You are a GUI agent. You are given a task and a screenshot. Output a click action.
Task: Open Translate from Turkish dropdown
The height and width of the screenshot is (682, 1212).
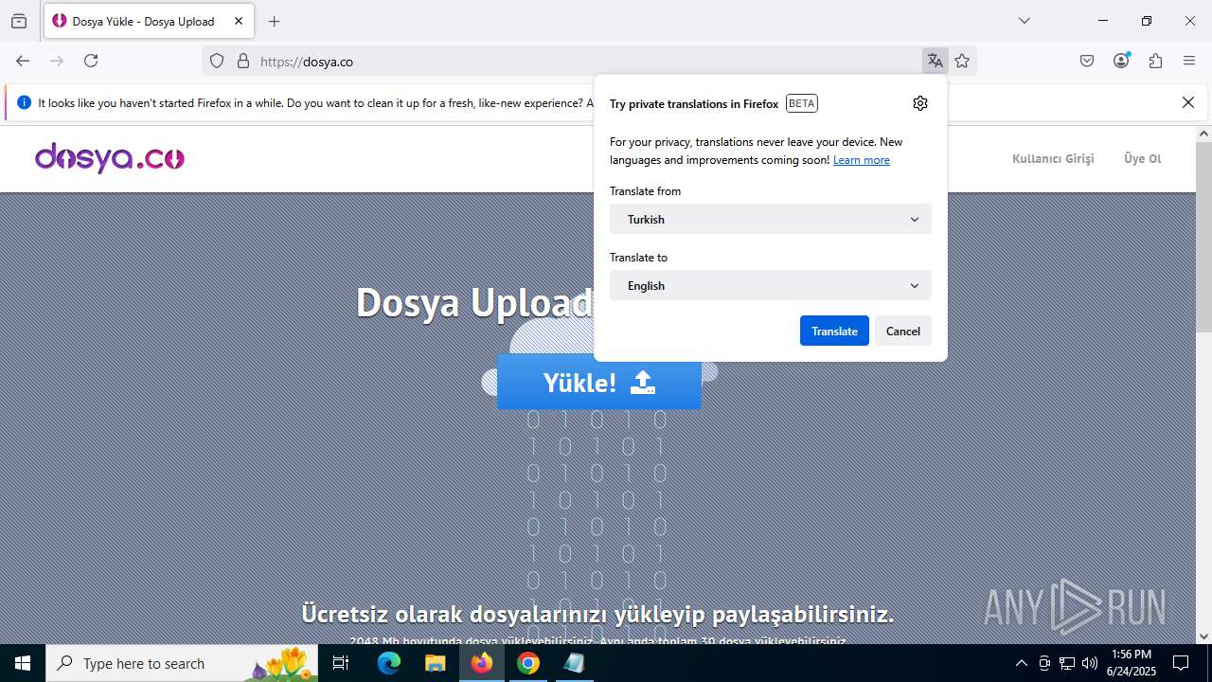tap(771, 219)
